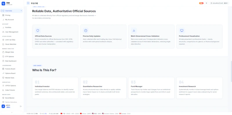Click the Overview sidebar icon

[3, 11]
